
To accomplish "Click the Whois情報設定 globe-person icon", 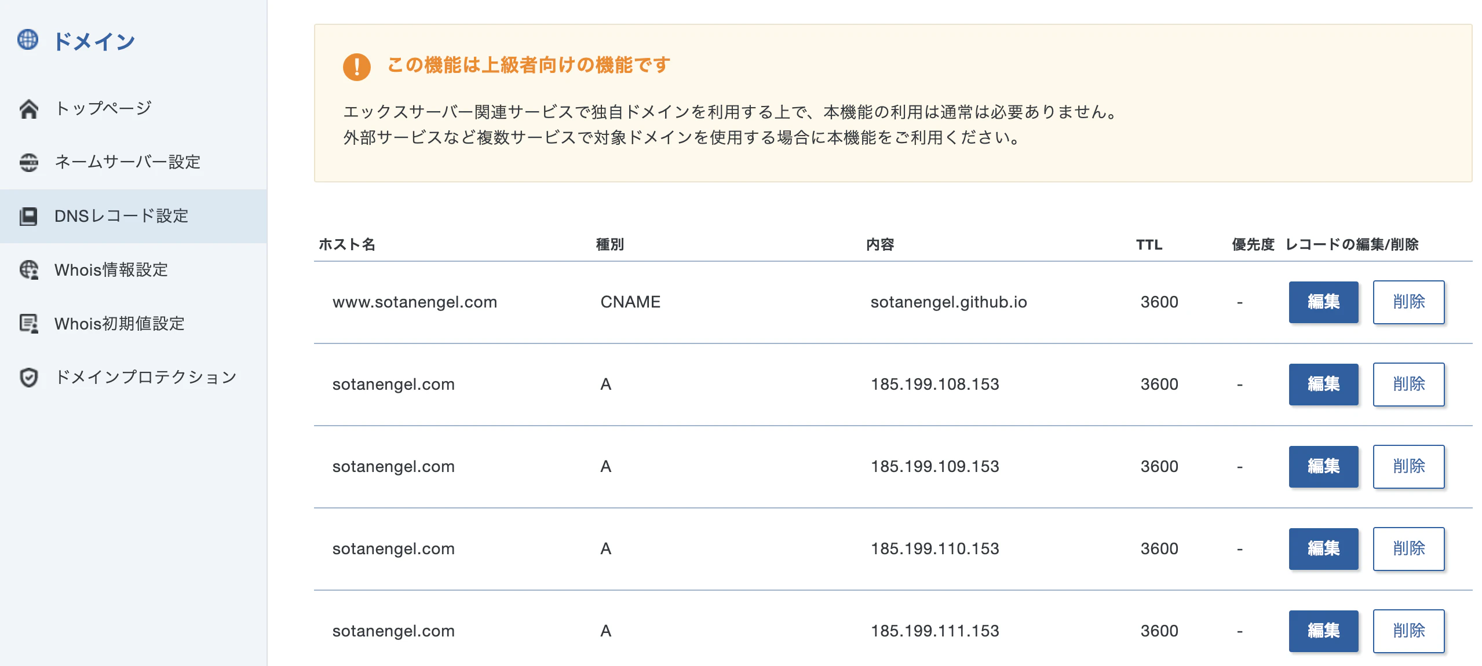I will coord(28,270).
